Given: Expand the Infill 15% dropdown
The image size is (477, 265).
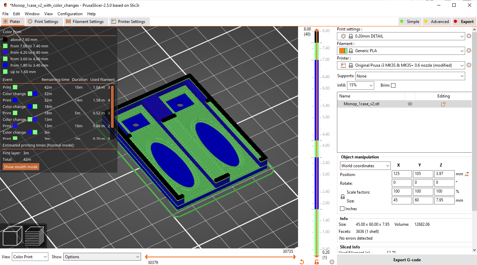Looking at the screenshot, I should (360, 85).
